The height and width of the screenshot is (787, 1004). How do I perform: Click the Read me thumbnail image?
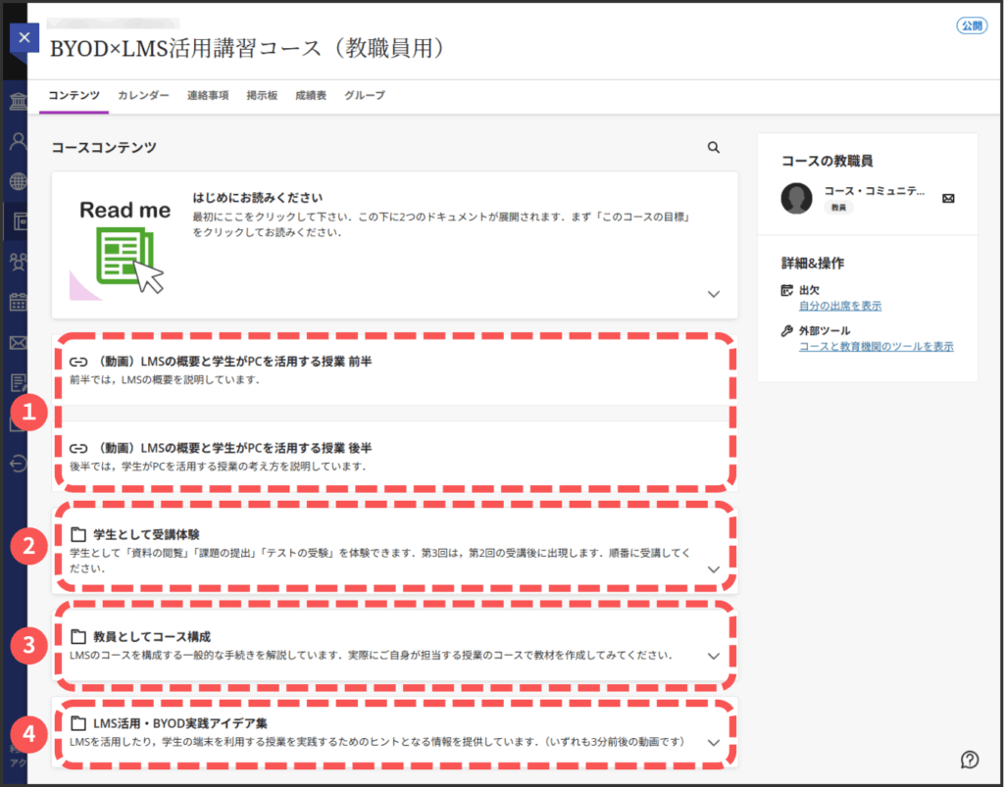[125, 245]
